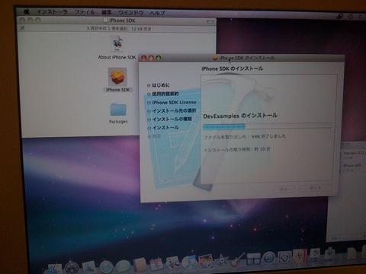Select the iPhone SDK package icon
366x274 pixels.
point(117,77)
